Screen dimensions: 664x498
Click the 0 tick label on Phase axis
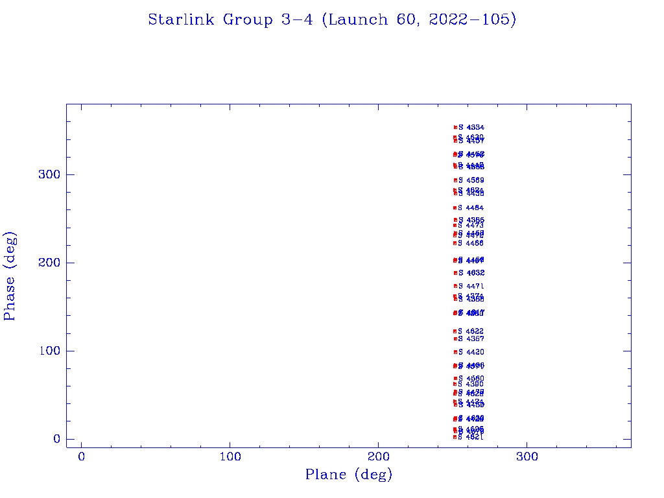(x=57, y=439)
